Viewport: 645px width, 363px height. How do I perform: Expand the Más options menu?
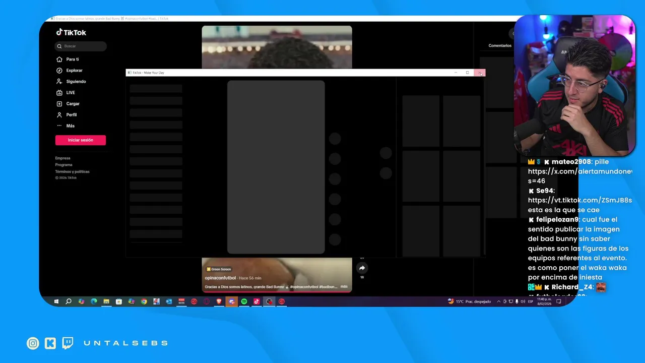(x=71, y=126)
